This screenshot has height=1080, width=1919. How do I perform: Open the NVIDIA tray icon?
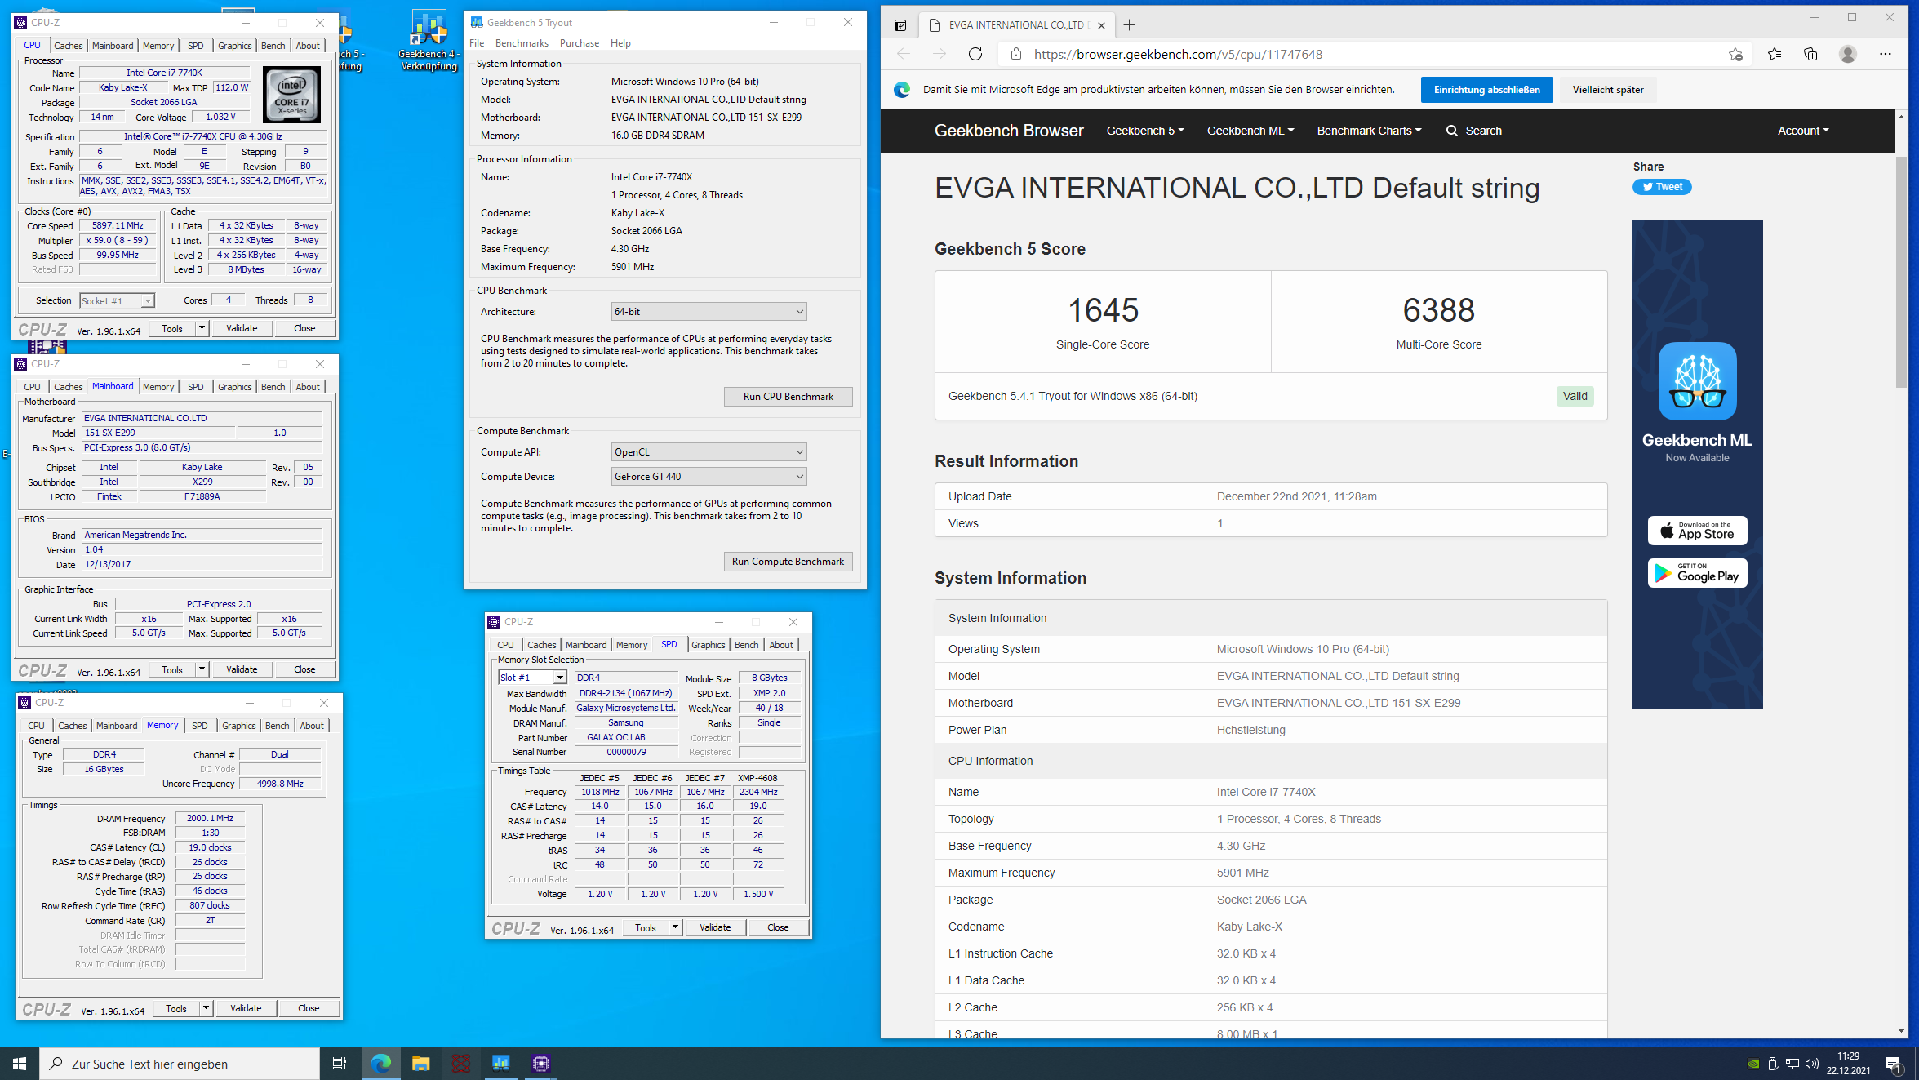tap(1752, 1064)
